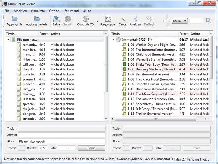Collapse the 'File non rico...' tree node
Screen dimensions: 218x164
pyautogui.click(x=8, y=40)
